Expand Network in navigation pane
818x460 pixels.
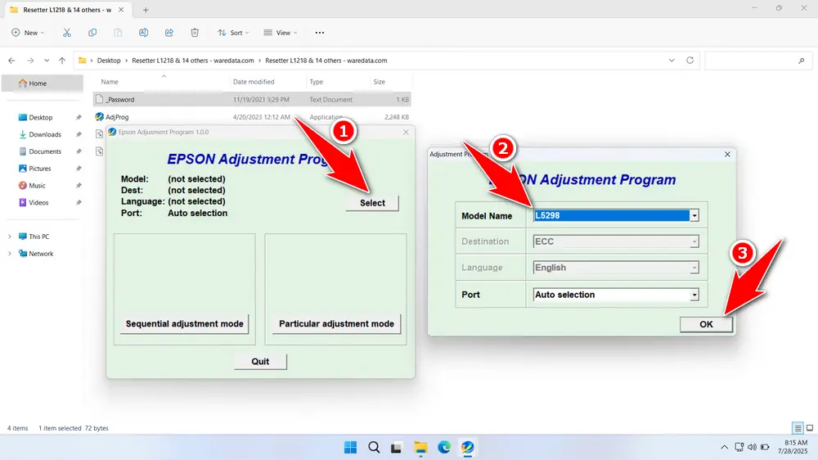point(9,254)
